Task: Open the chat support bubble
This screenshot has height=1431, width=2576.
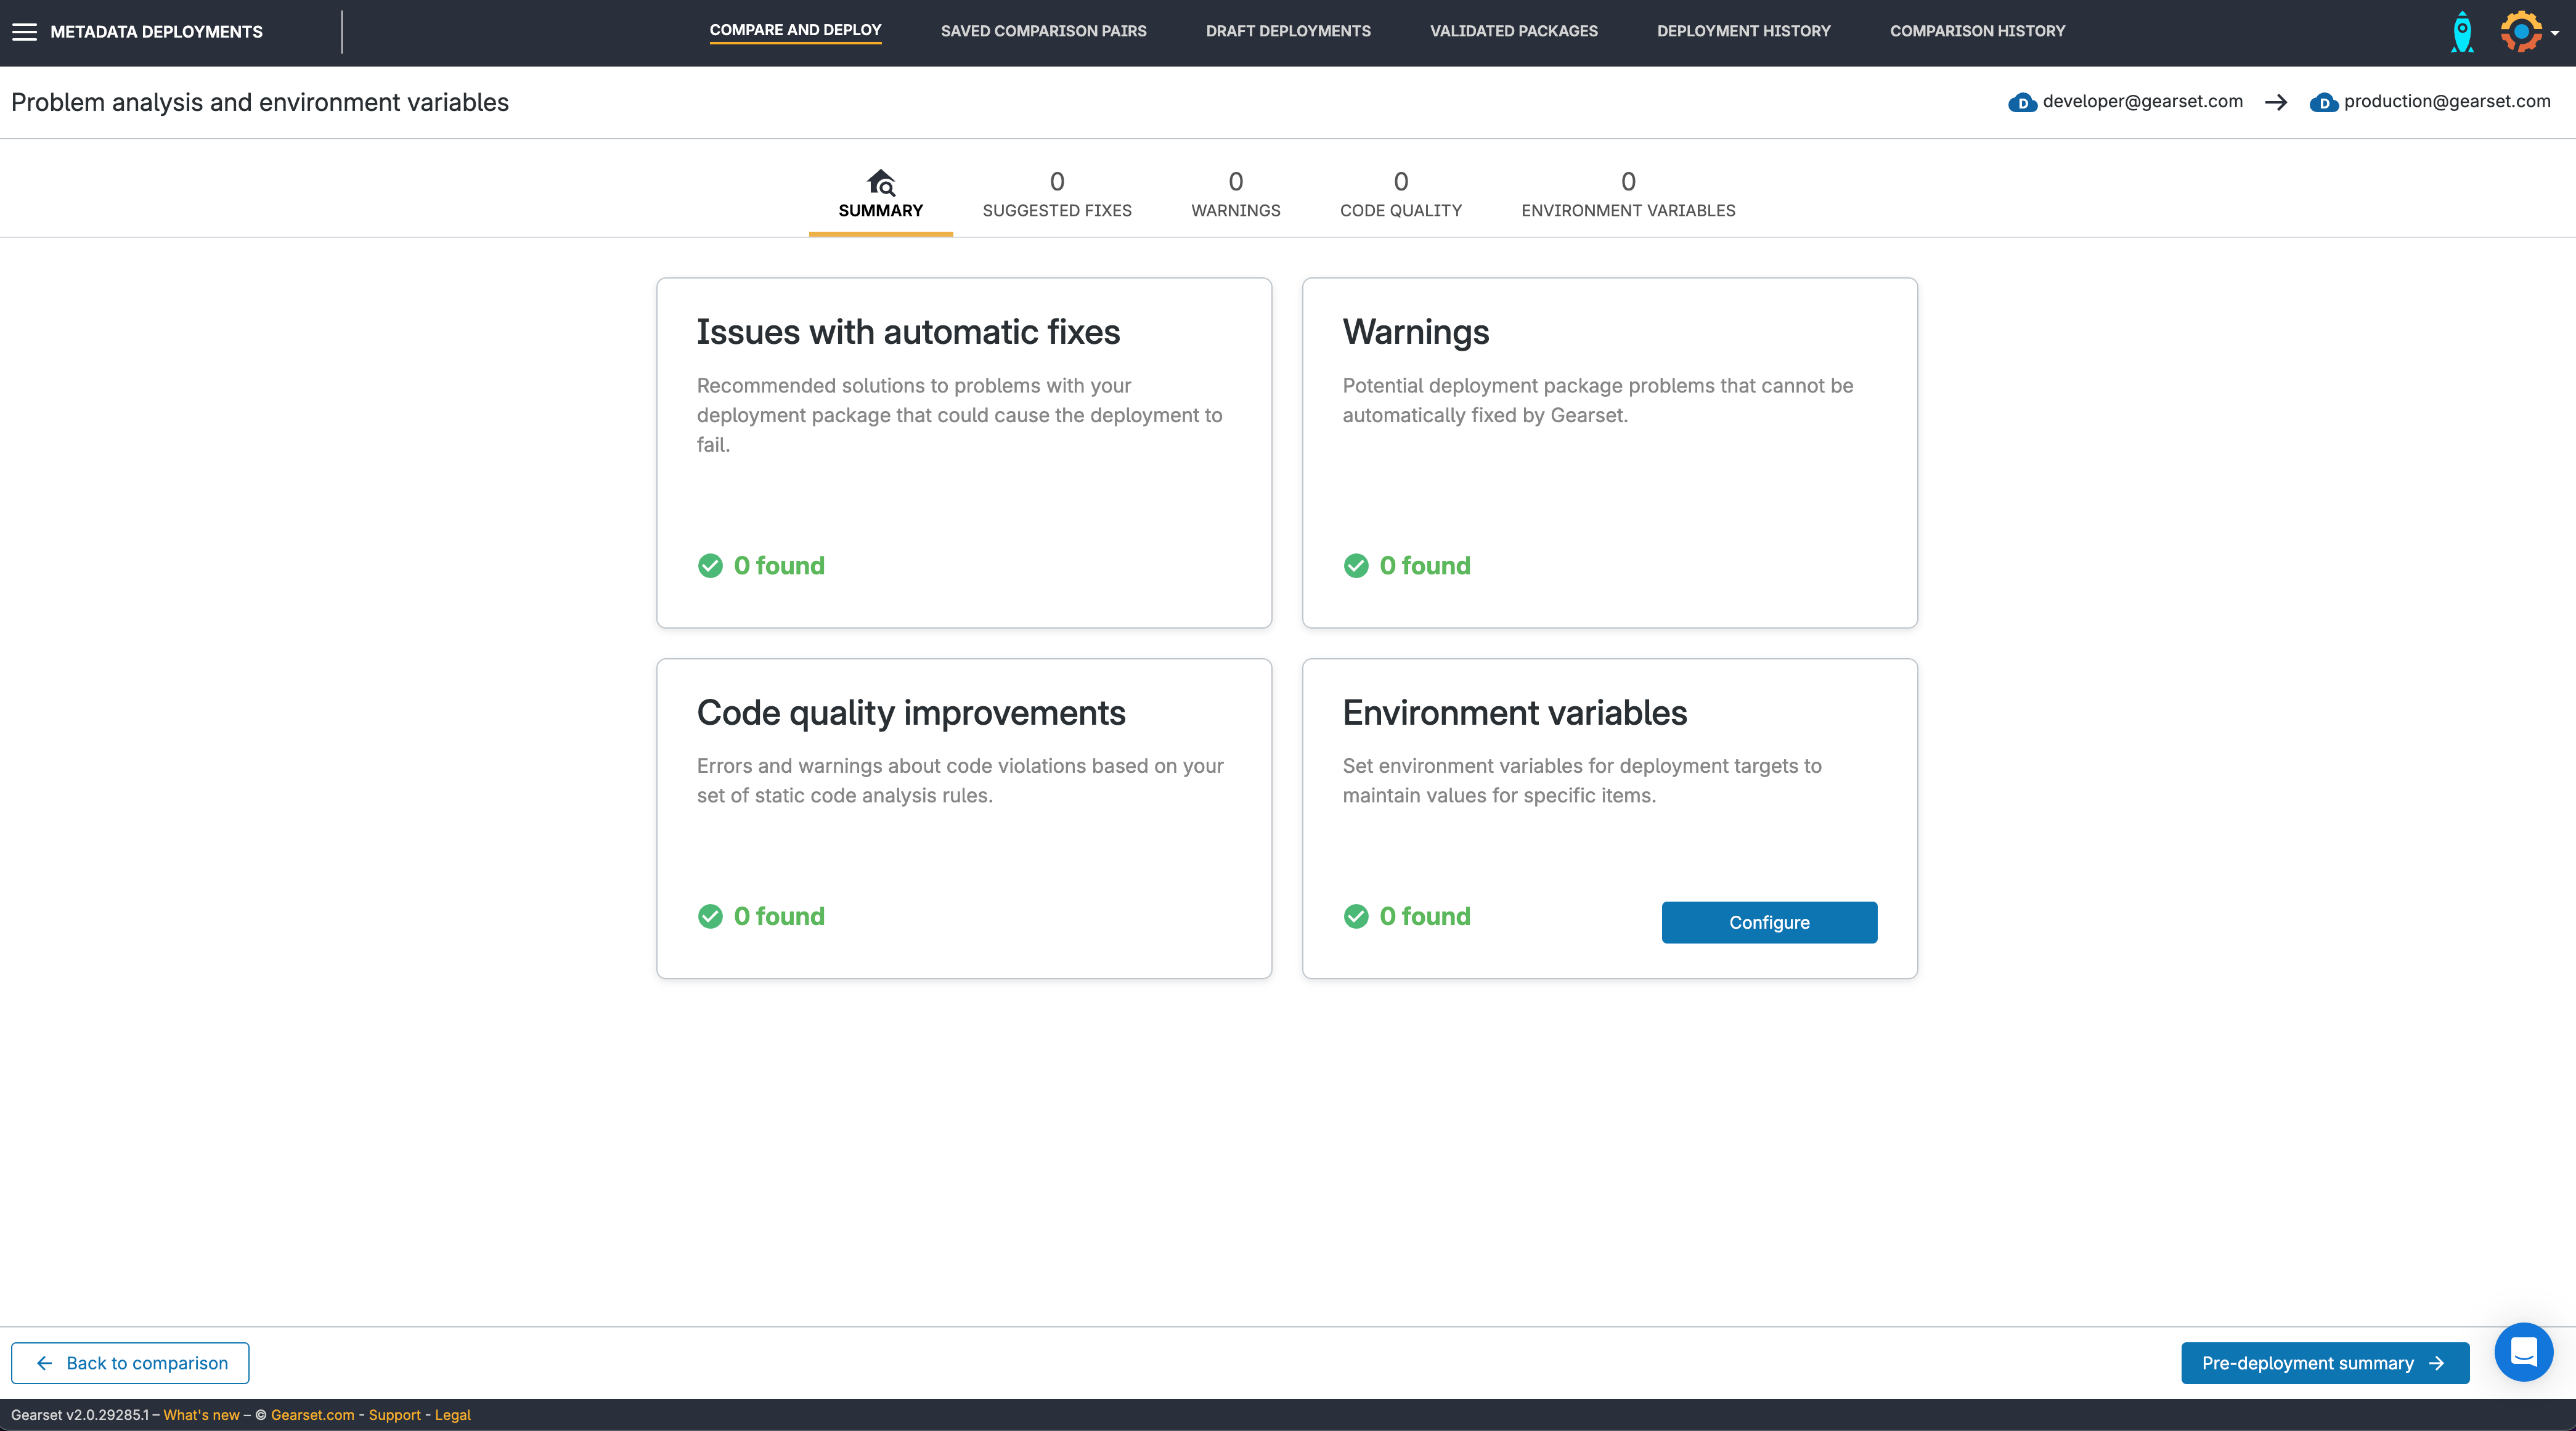Action: click(2523, 1352)
